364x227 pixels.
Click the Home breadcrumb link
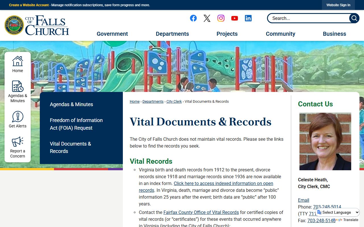coord(135,102)
